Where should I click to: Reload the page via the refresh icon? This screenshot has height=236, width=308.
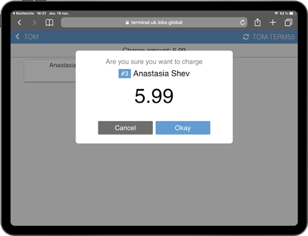tap(242, 22)
